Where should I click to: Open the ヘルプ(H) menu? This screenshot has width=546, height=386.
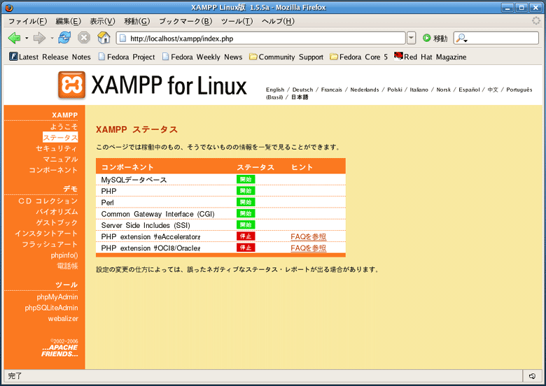tap(278, 21)
